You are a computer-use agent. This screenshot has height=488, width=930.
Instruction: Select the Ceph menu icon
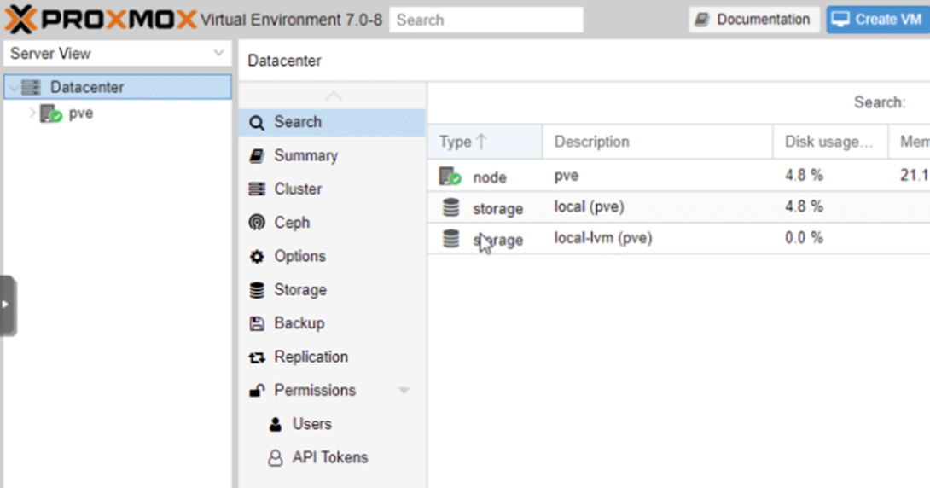(257, 223)
